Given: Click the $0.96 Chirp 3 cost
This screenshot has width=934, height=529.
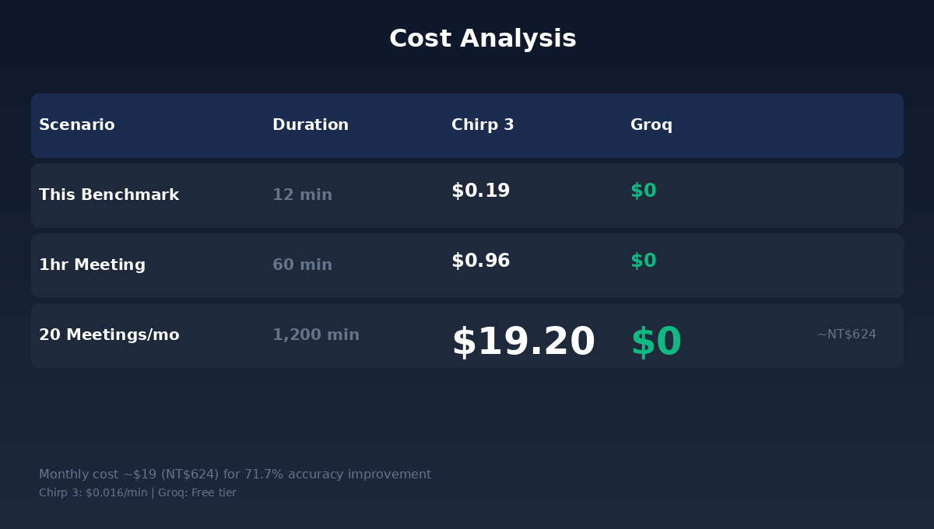Looking at the screenshot, I should coord(480,261).
